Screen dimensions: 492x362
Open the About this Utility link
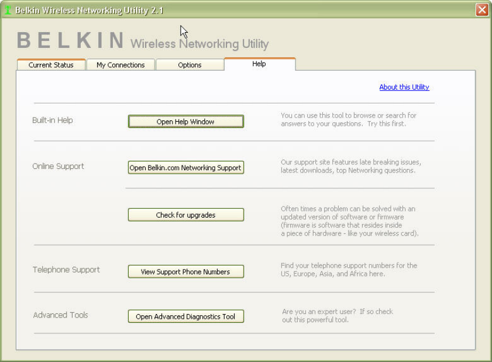point(404,87)
